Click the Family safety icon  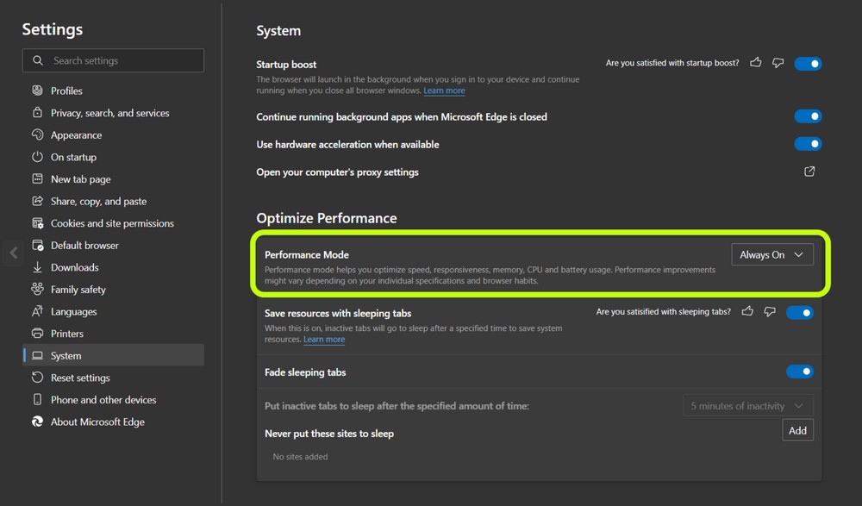pyautogui.click(x=37, y=289)
